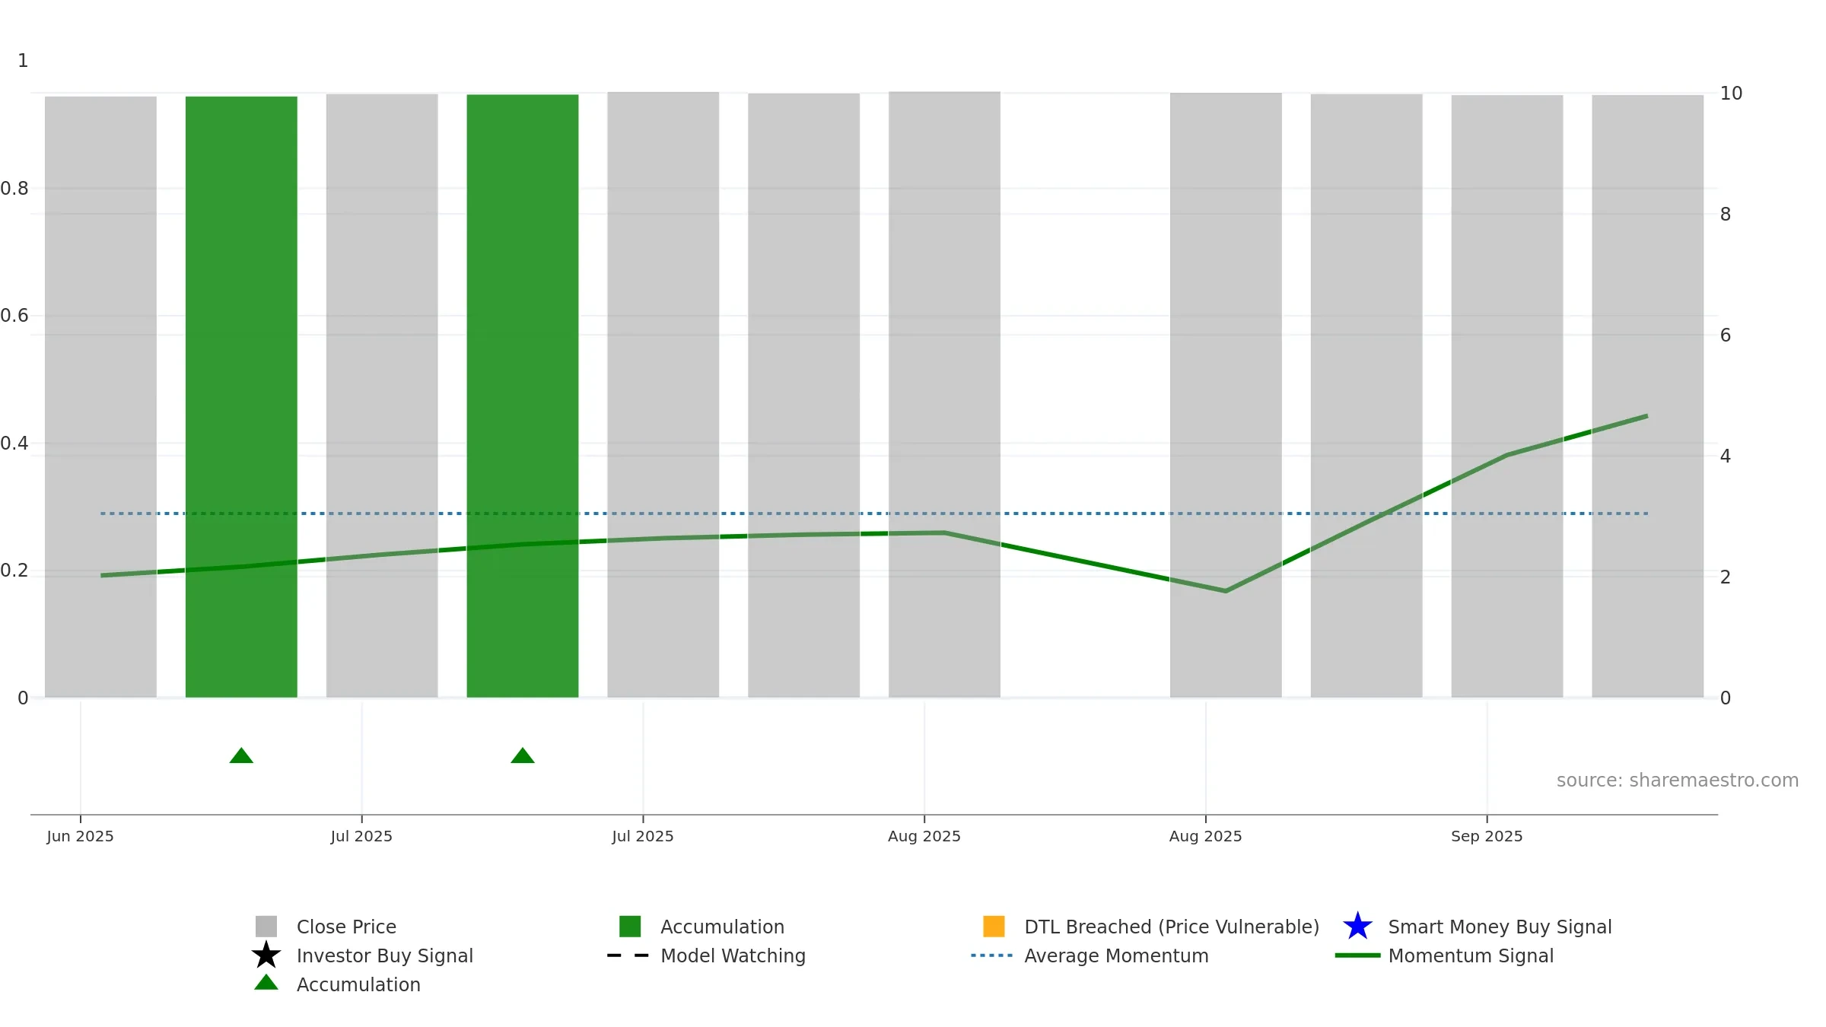Click the first green accumulation bar
This screenshot has width=1826, height=1027.
[241, 397]
